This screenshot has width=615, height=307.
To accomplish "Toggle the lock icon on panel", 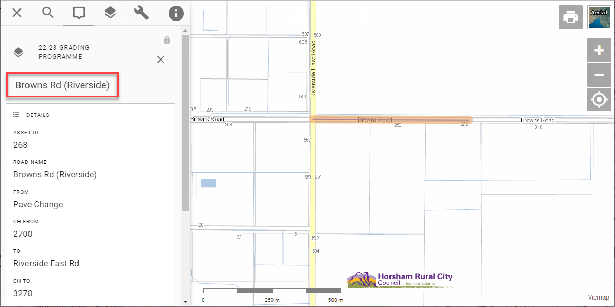I will point(167,40).
